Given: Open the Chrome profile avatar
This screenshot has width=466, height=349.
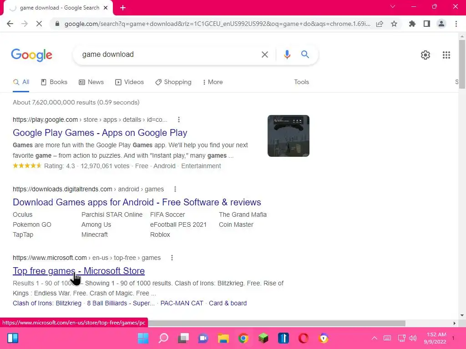Looking at the screenshot, I should pyautogui.click(x=441, y=24).
